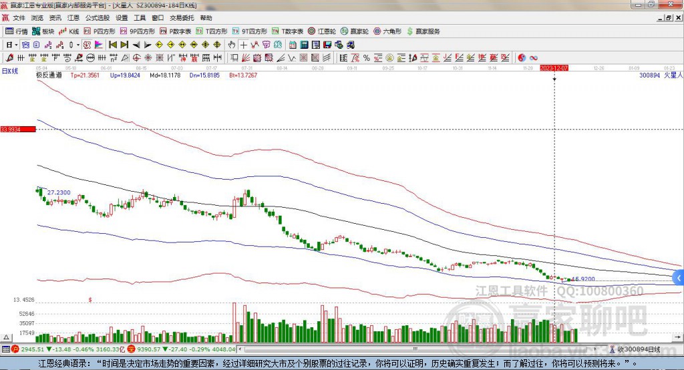Image resolution: width=684 pixels, height=370 pixels.
Task: Click the blue side-panel collapse arrow
Action: click(679, 277)
